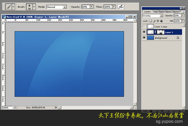
Task: Open the brush Mode Normal dropdown
Action: click(57, 7)
